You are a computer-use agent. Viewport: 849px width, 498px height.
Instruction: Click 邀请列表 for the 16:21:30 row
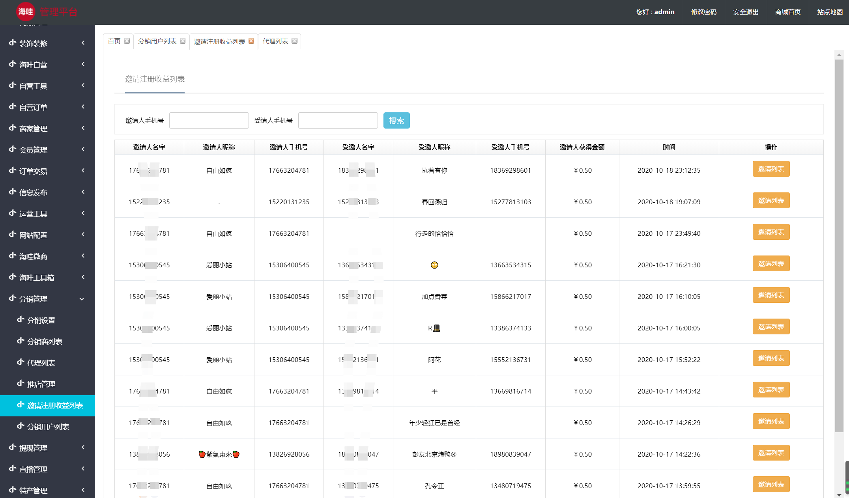click(x=771, y=263)
